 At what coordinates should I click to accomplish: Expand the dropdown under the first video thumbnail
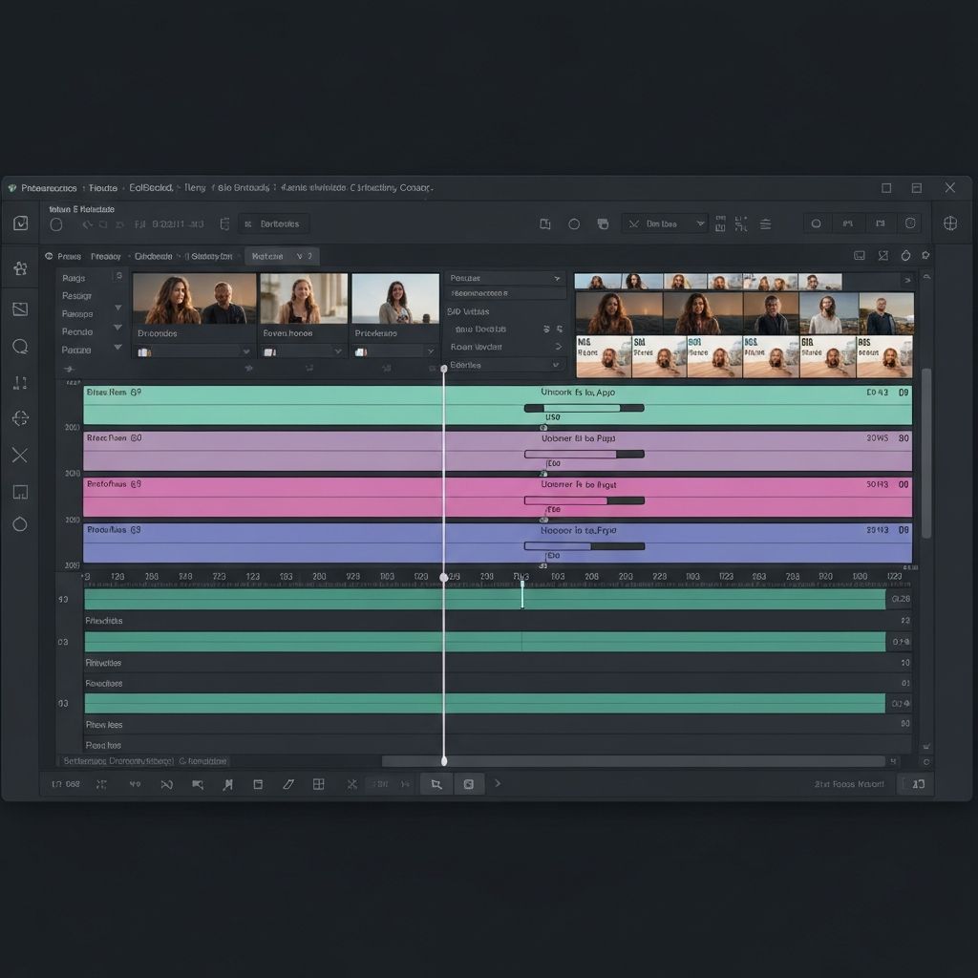[244, 351]
